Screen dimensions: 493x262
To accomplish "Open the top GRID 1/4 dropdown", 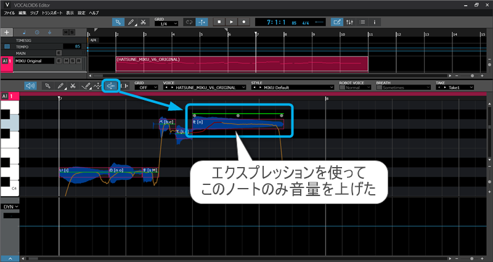I will pyautogui.click(x=166, y=24).
